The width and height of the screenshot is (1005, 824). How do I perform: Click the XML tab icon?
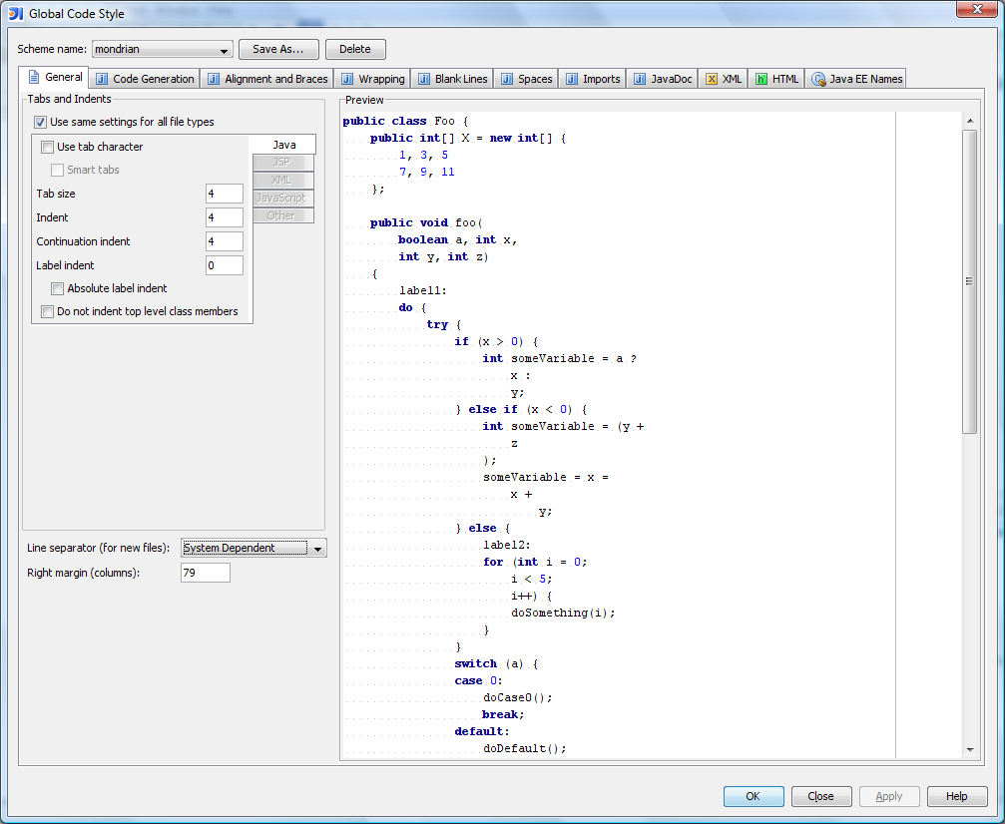pos(712,79)
